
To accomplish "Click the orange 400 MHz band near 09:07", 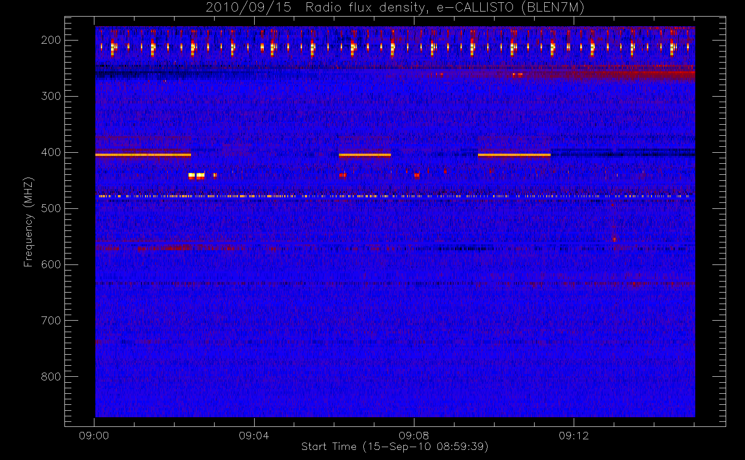I will [x=365, y=155].
